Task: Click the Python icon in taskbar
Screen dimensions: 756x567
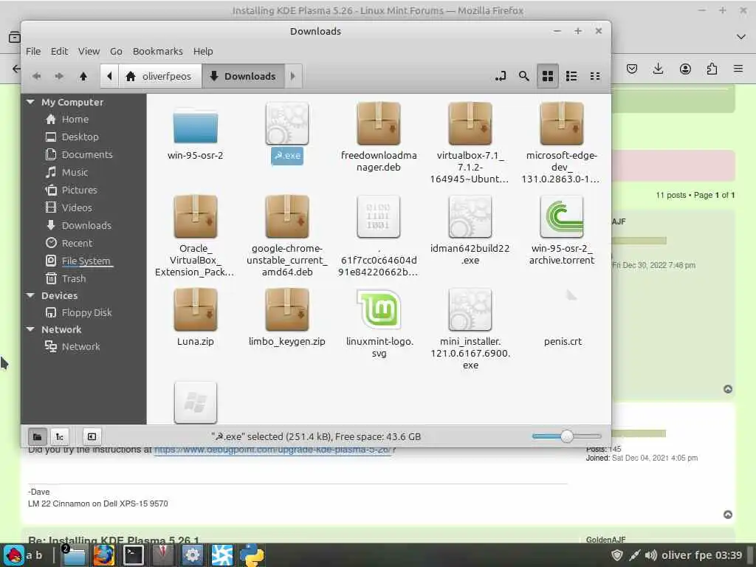Action: coord(252,555)
